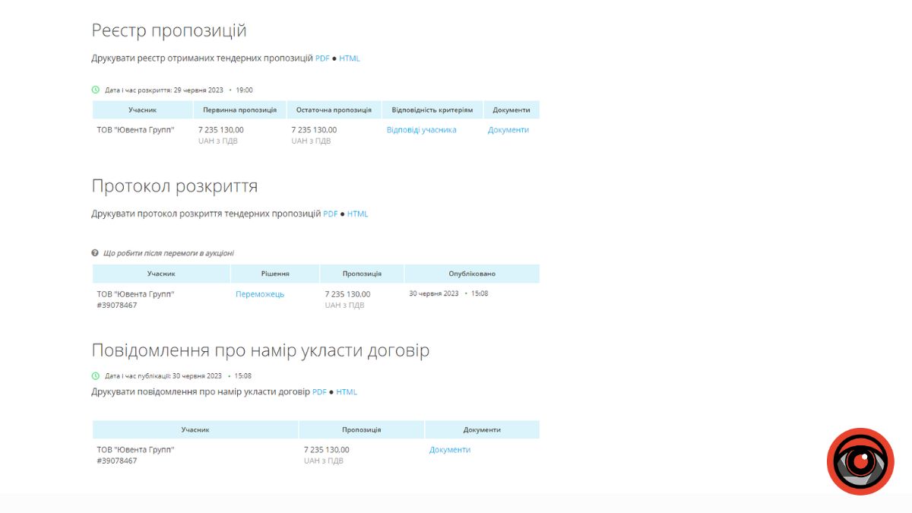The width and height of the screenshot is (912, 513).
Task: Click the Опубліковано column header
Action: 471,274
